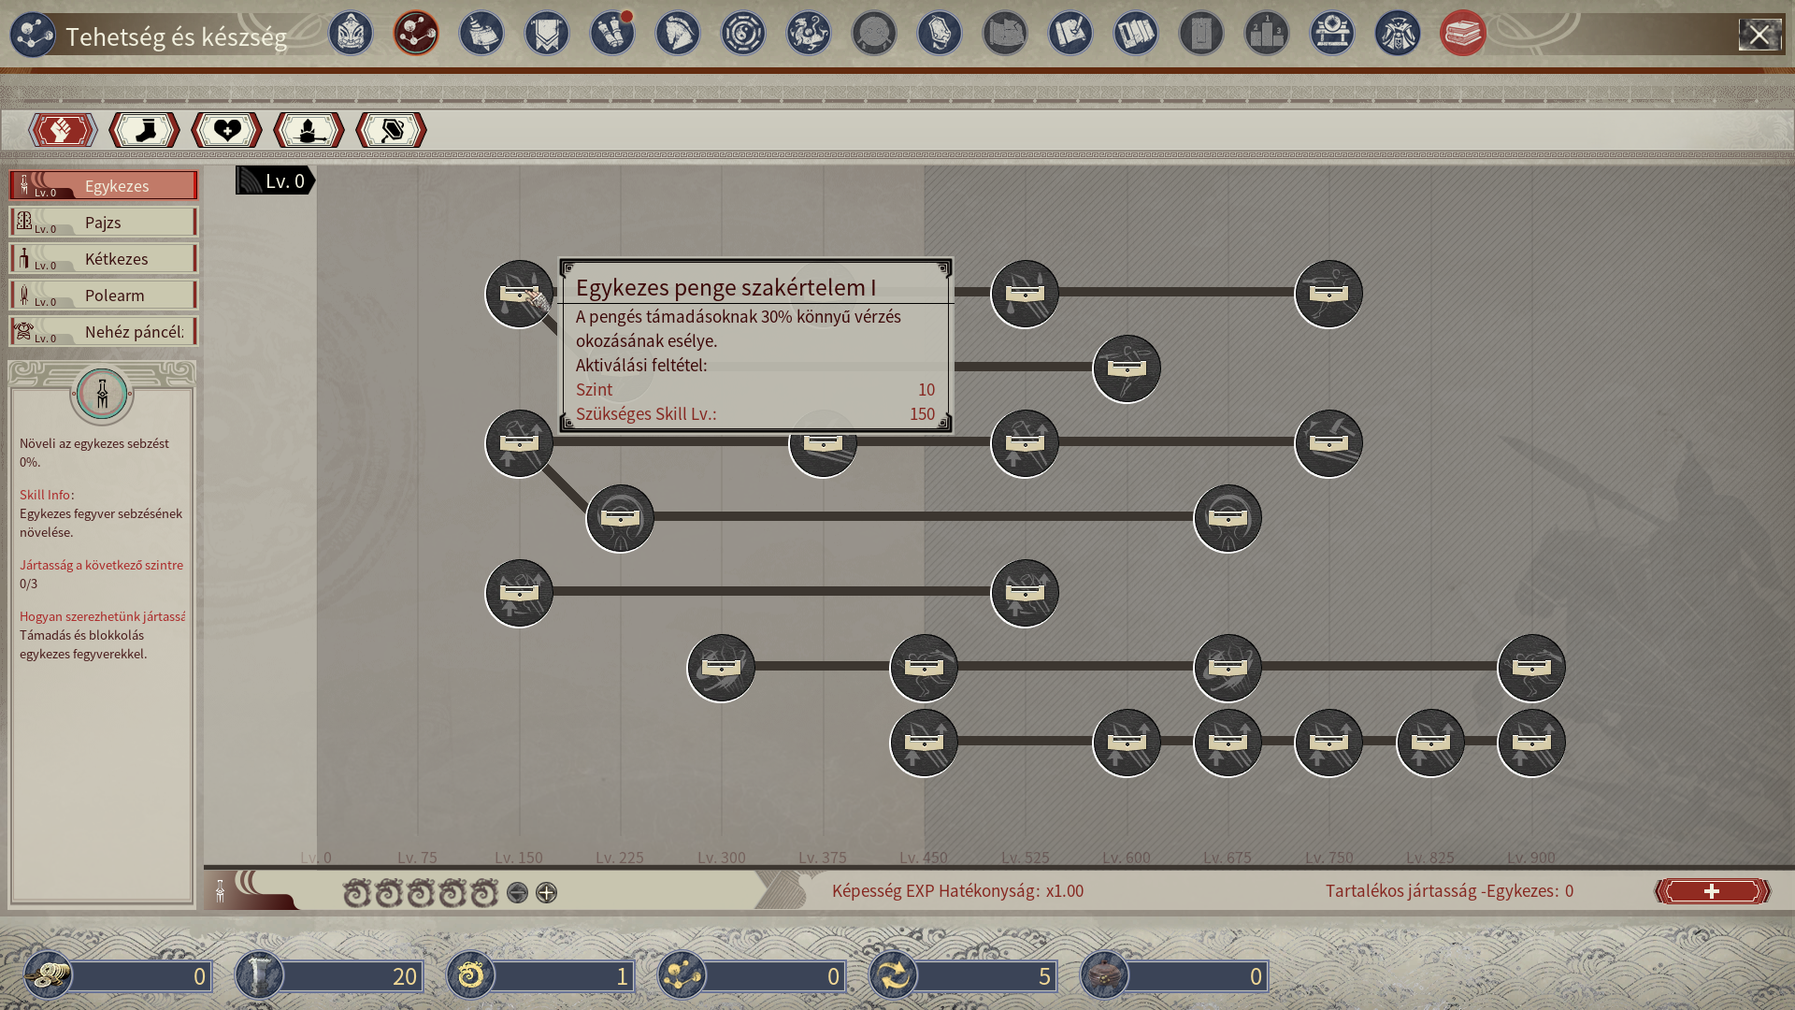Select the heart with plus category tab
This screenshot has height=1010, width=1795.
[226, 130]
